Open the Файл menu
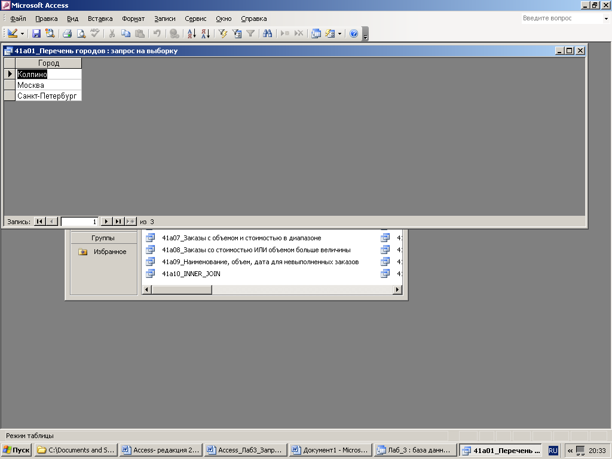Screen dimensions: 612x459 pos(18,19)
